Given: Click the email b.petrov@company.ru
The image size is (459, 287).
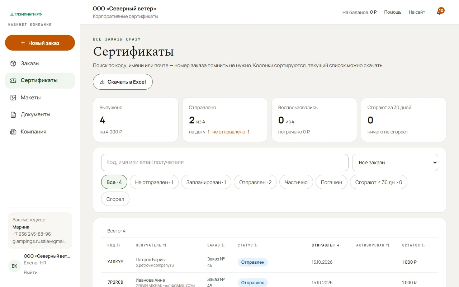Looking at the screenshot, I should tap(155, 265).
